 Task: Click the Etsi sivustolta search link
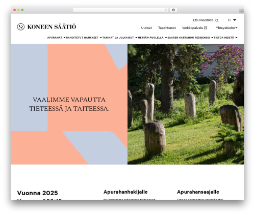203,20
